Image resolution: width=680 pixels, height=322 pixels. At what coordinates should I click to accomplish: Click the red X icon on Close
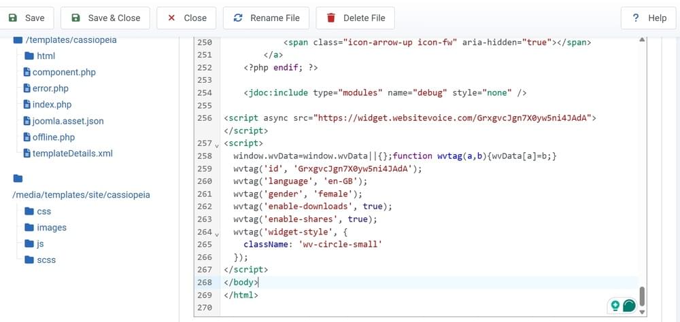171,18
